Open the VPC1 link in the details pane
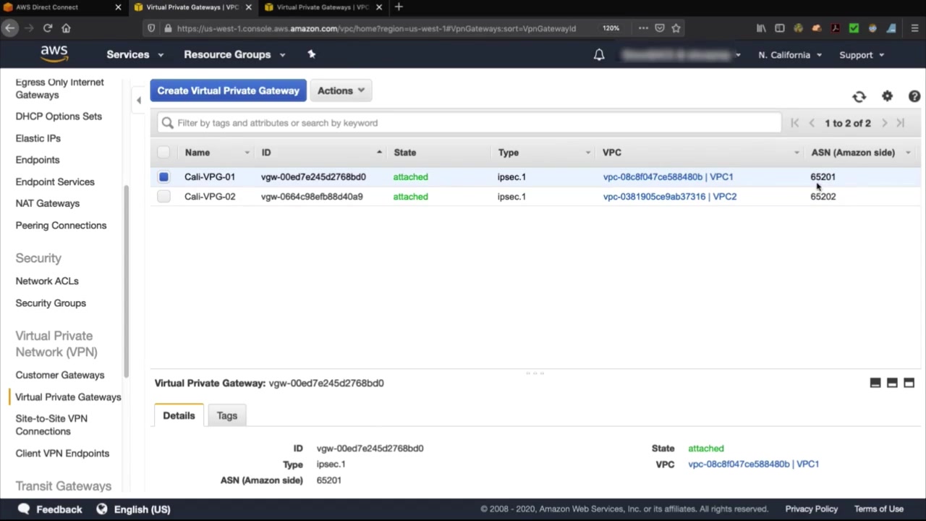Viewport: 926px width, 521px height. point(754,464)
